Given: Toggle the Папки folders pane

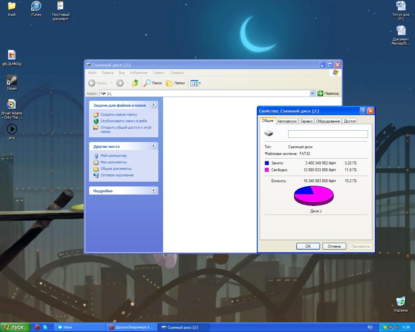Looking at the screenshot, I should click(x=175, y=83).
